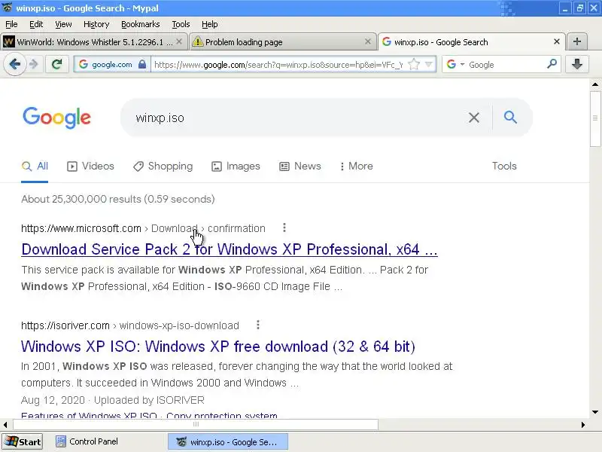This screenshot has height=452, width=602.
Task: Bookmark this page with the star icon
Action: 414,64
